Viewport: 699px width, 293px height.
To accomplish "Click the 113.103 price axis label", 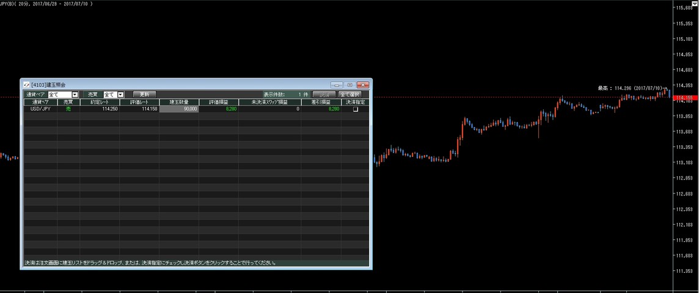I will [684, 162].
